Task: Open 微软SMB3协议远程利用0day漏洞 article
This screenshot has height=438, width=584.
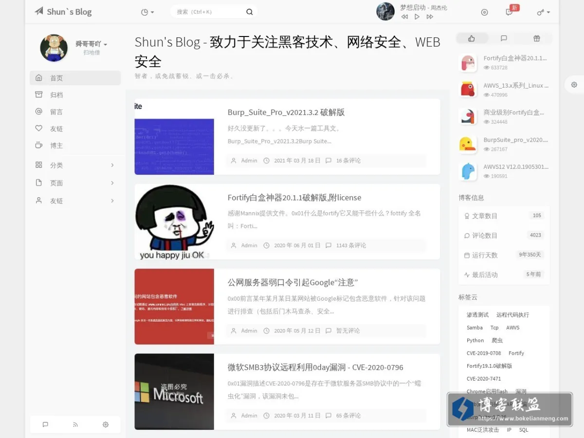Action: point(315,367)
